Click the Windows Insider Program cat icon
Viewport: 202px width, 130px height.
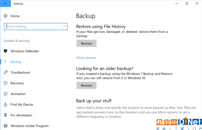tap(5, 126)
